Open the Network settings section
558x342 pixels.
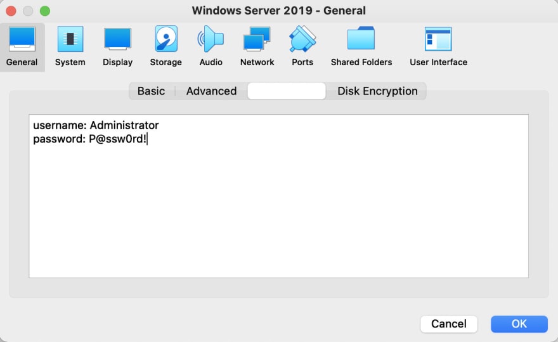pos(257,47)
